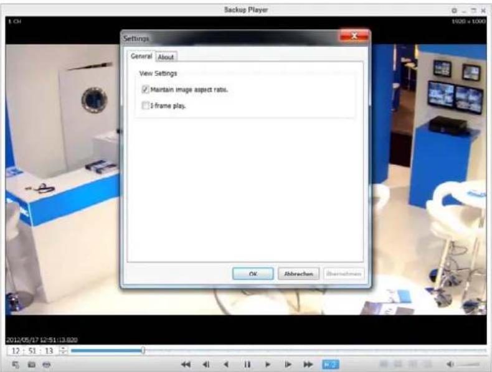The height and width of the screenshot is (372, 492).
Task: Play video in reverse
Action: click(226, 365)
